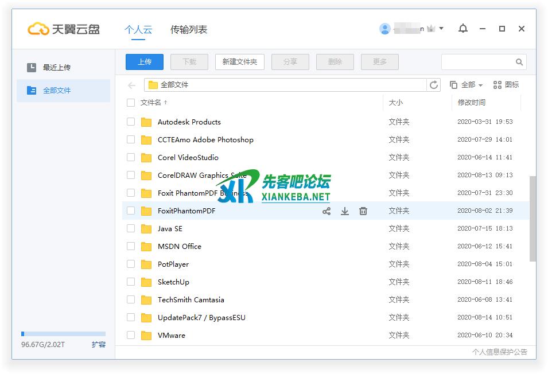The height and width of the screenshot is (374, 548).
Task: Click the storage usage progress bar
Action: (63, 334)
